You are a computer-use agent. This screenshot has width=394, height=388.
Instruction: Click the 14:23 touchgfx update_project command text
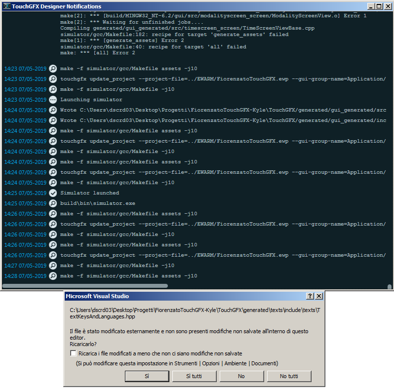(x=223, y=79)
